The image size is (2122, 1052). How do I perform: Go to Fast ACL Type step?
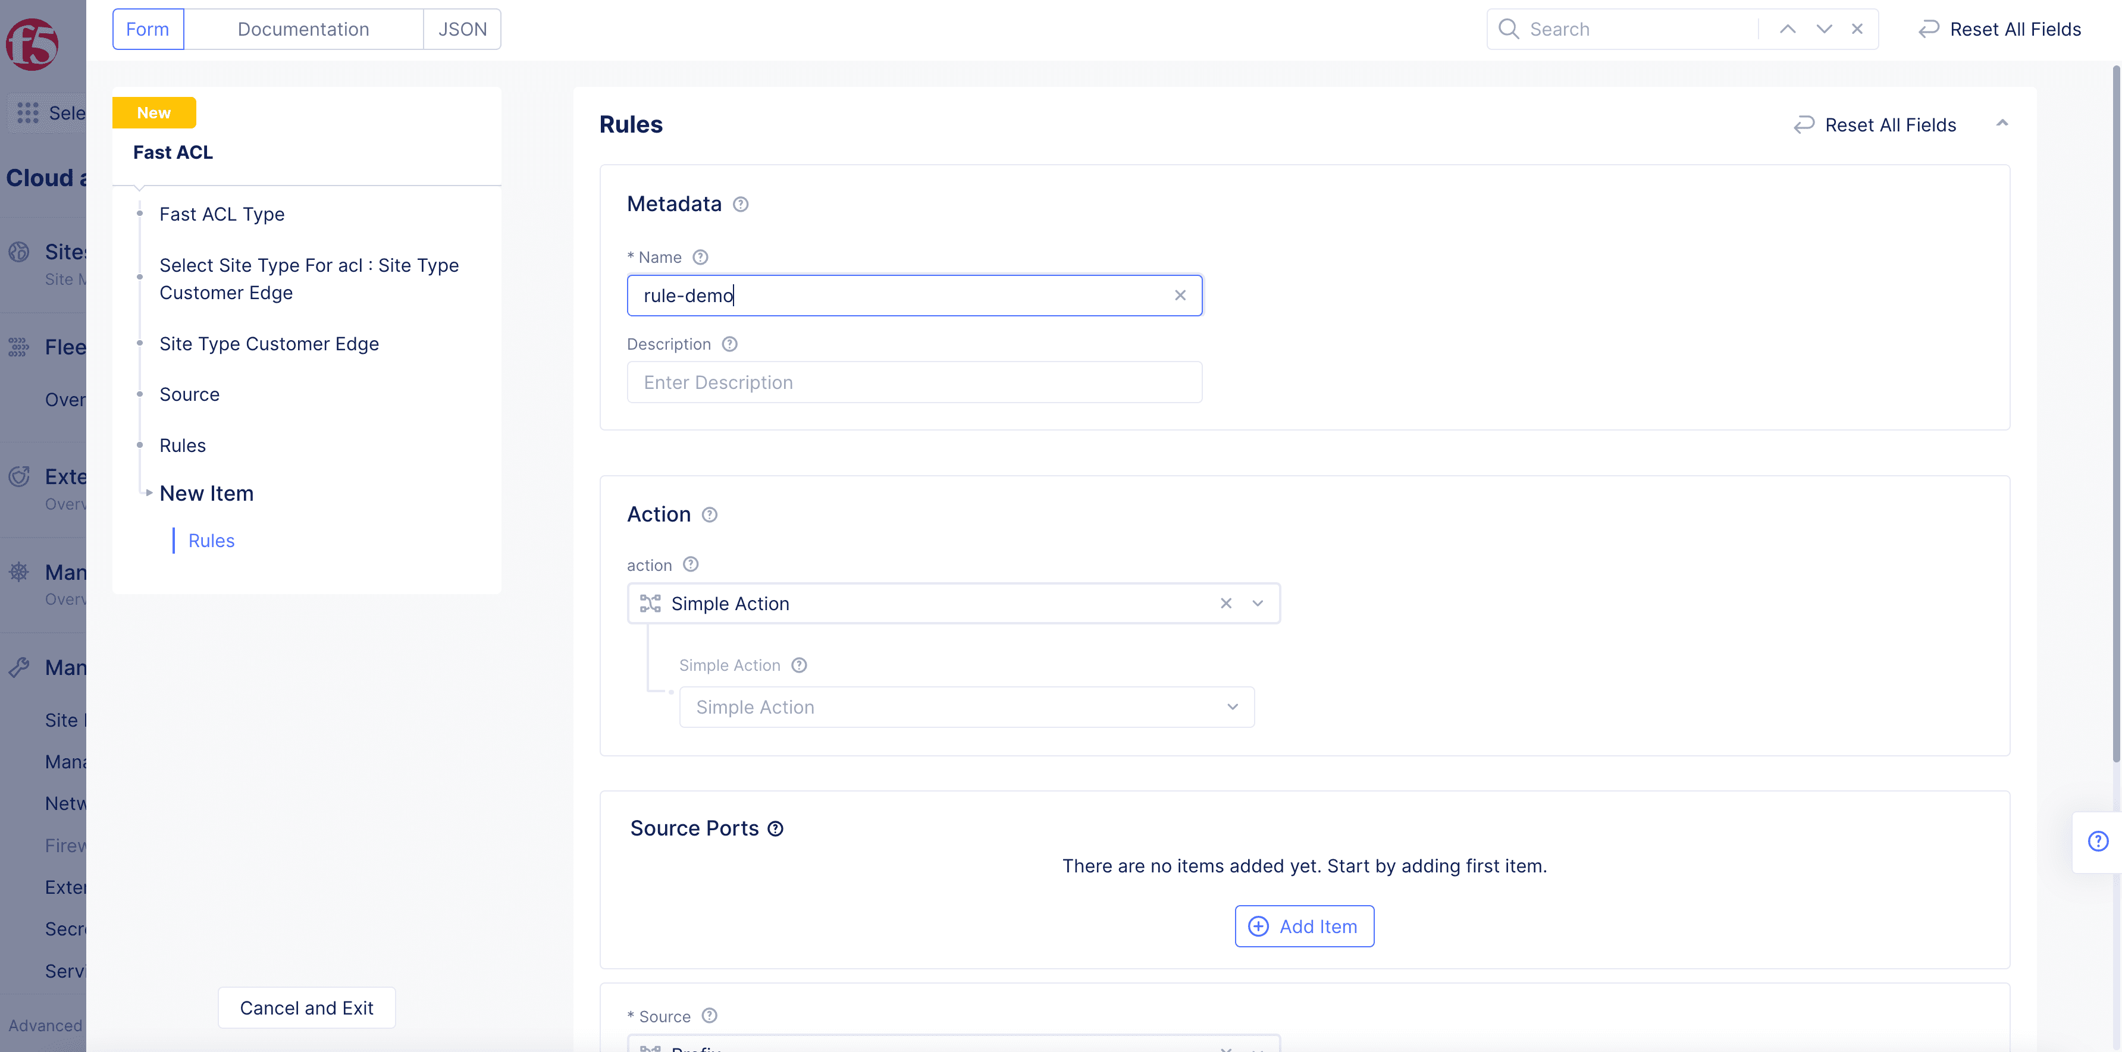pos(221,214)
